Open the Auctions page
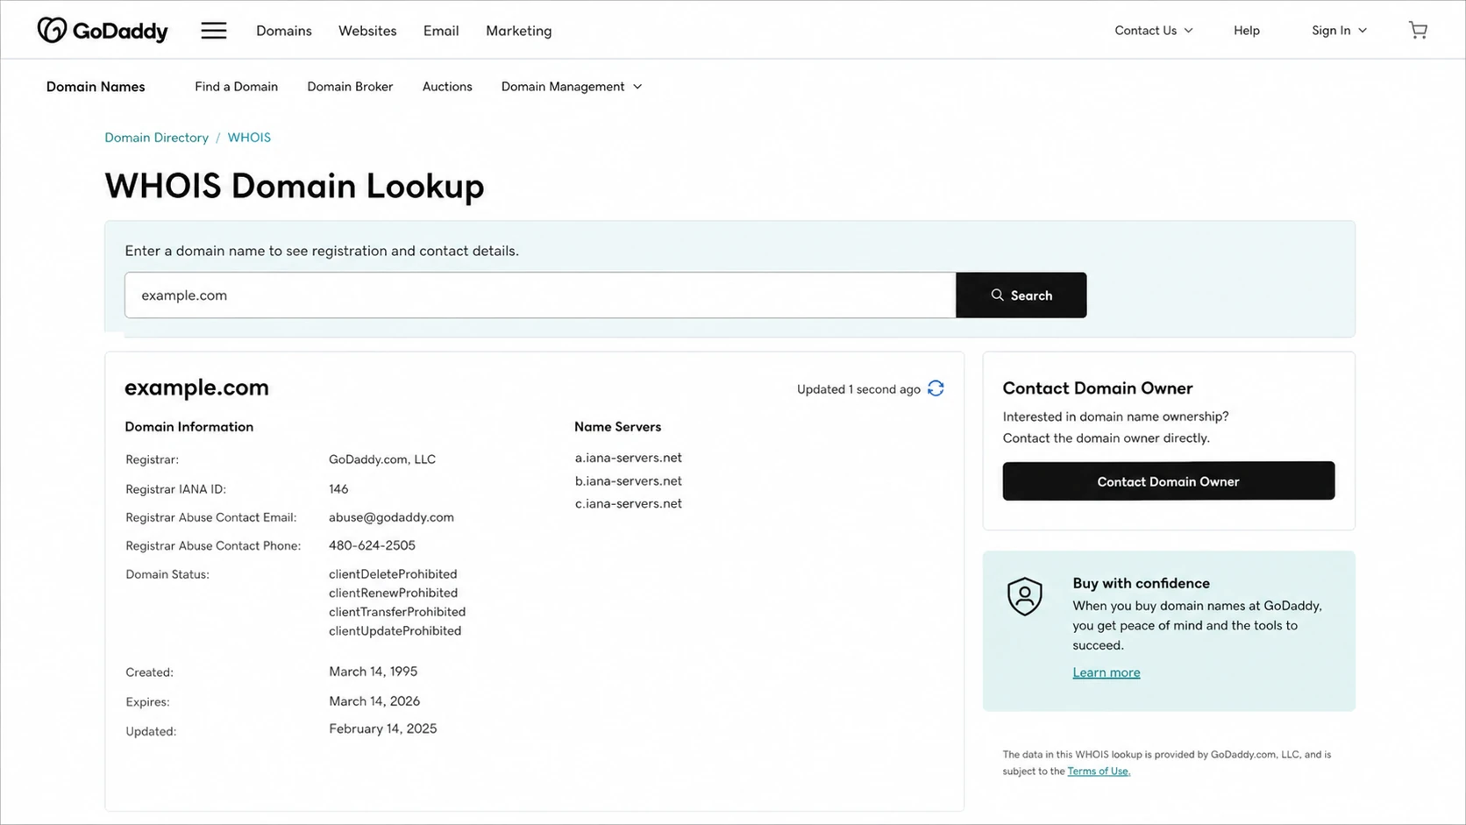Viewport: 1466px width, 825px height. [447, 86]
